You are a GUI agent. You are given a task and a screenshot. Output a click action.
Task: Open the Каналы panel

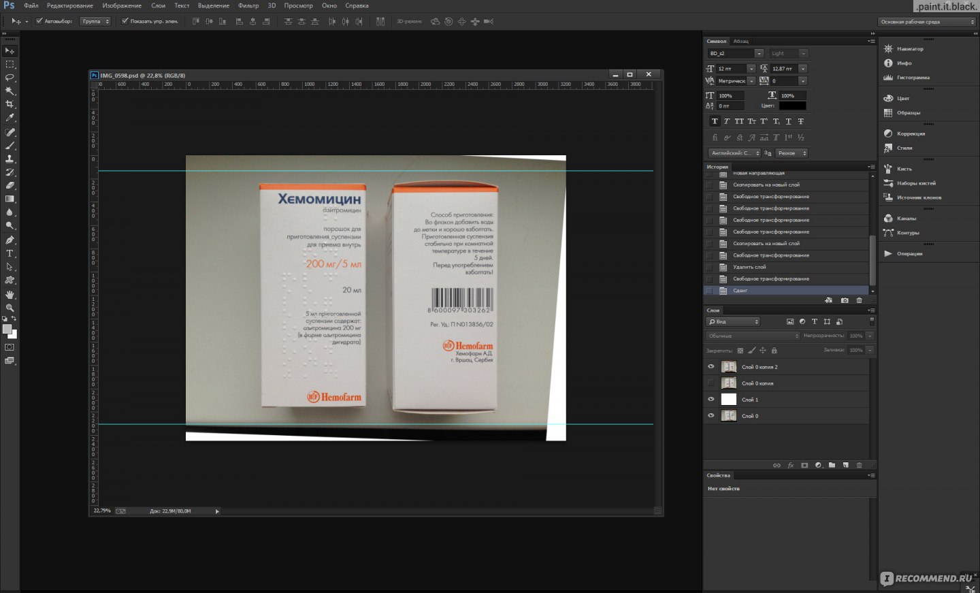pos(906,219)
